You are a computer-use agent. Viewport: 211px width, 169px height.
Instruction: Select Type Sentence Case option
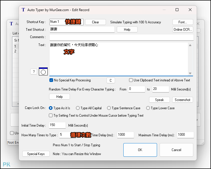109,108
